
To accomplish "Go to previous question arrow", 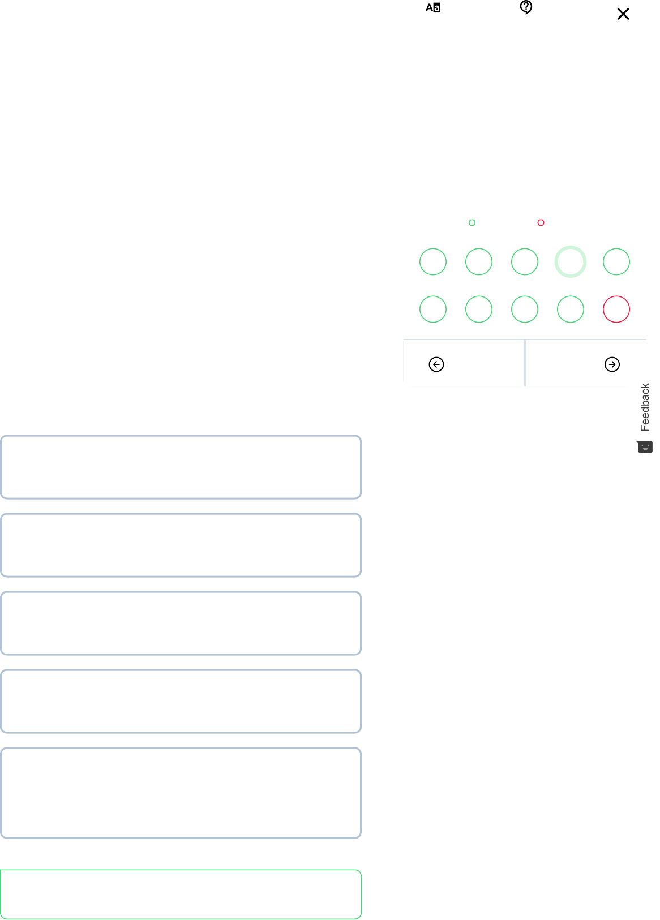I will [x=436, y=364].
